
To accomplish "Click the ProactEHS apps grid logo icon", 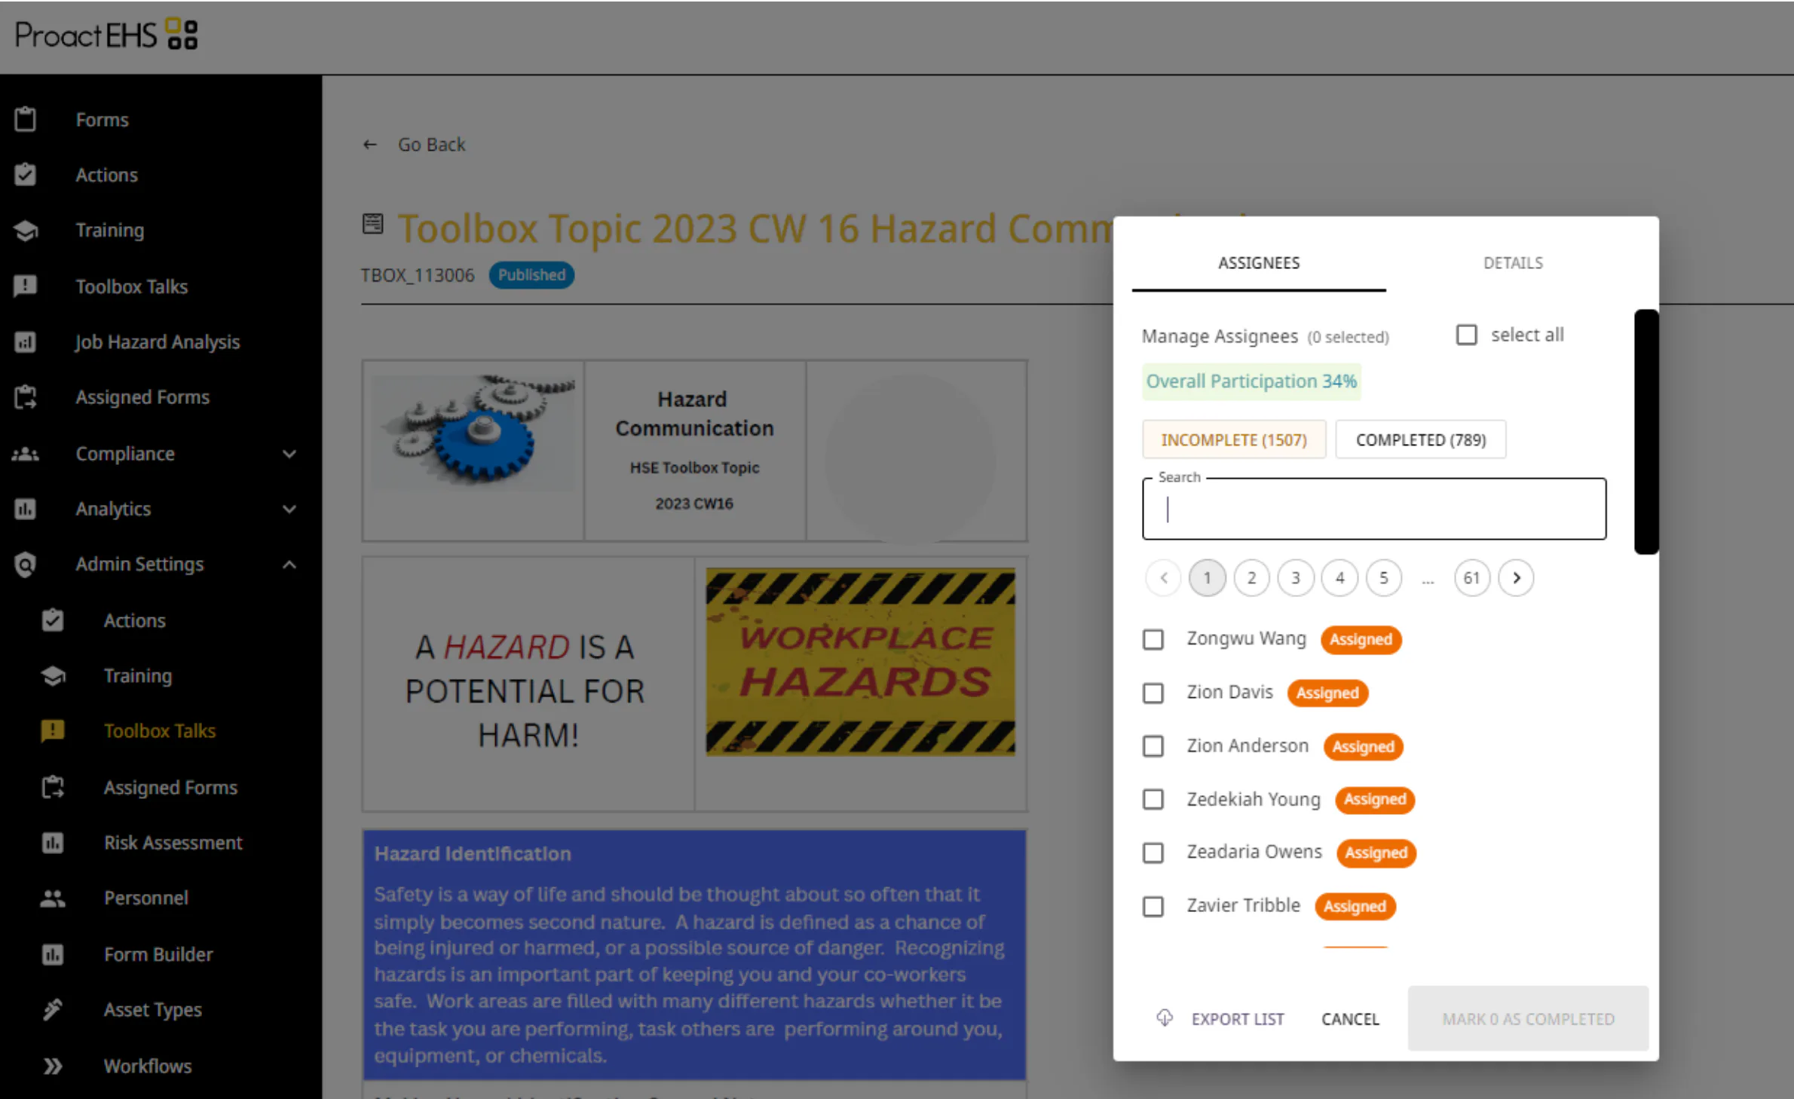I will click(x=182, y=34).
